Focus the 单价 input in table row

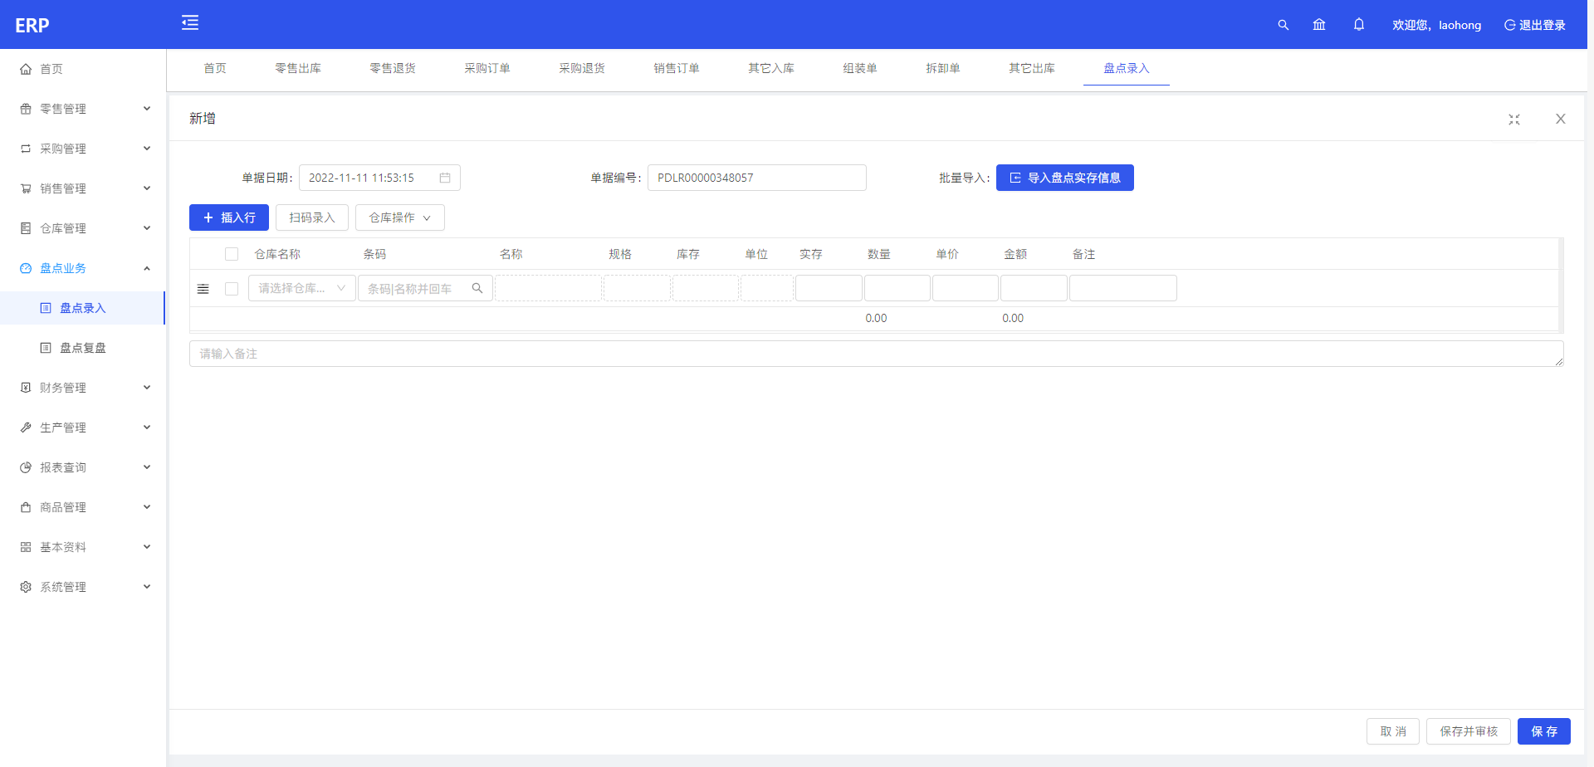point(966,288)
